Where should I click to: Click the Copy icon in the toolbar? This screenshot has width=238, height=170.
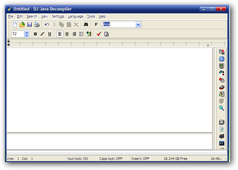(x=61, y=25)
